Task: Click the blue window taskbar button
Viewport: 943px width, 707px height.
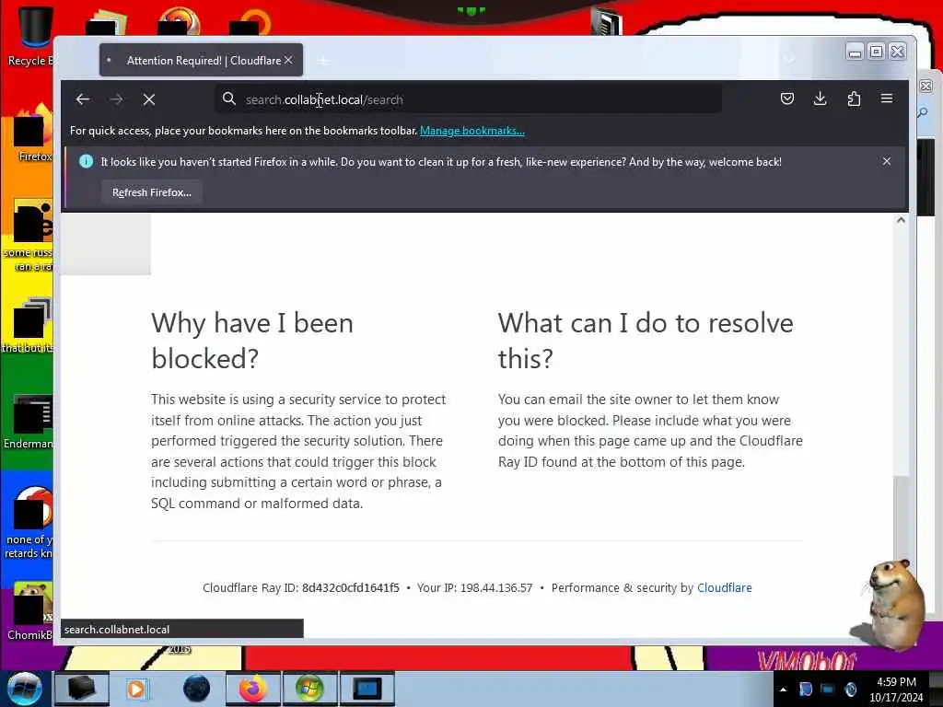Action: click(x=367, y=689)
